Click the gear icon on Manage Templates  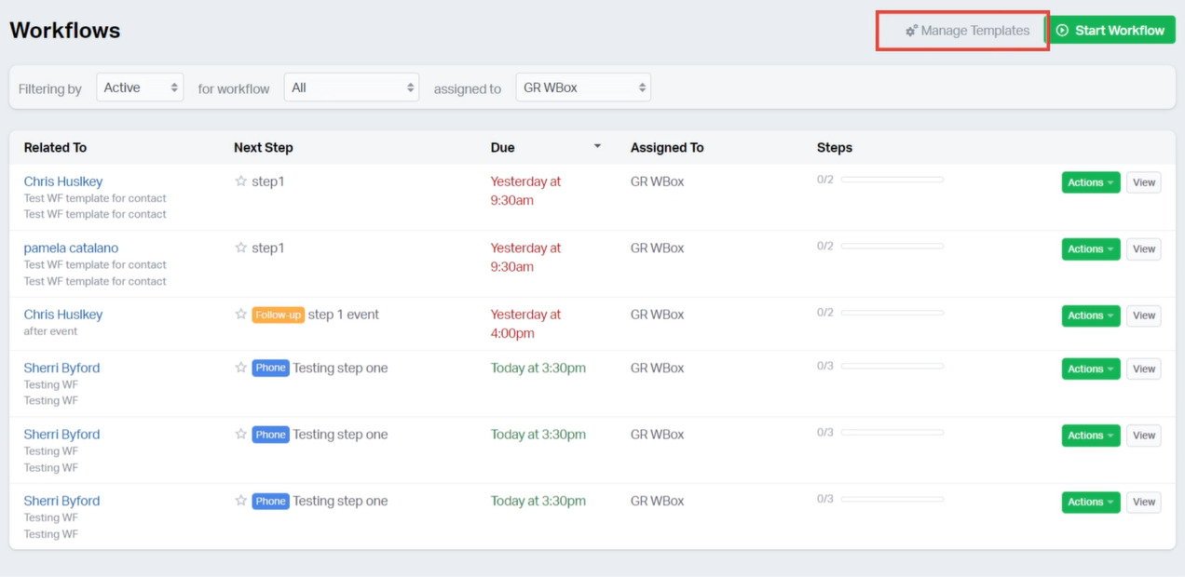pyautogui.click(x=909, y=30)
